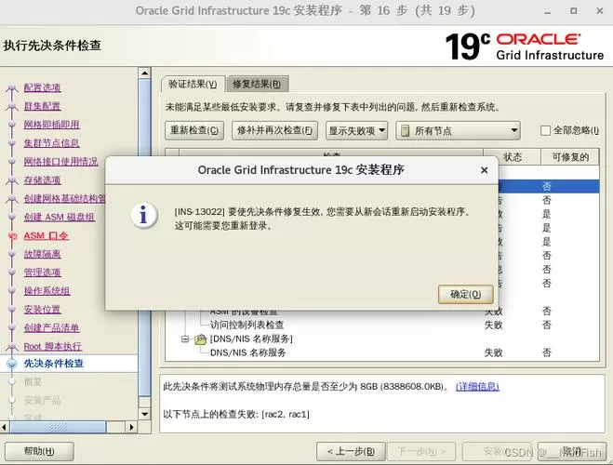The height and width of the screenshot is (465, 613).
Task: Collapse the [DNS/NIS 名称服务] tree node
Action: [x=185, y=339]
